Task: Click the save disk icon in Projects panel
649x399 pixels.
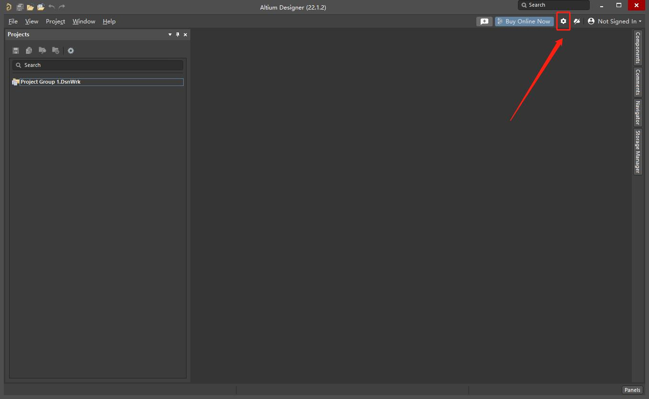Action: pyautogui.click(x=16, y=51)
